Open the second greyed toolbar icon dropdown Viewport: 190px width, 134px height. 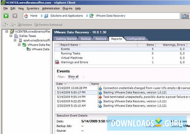tap(15, 24)
